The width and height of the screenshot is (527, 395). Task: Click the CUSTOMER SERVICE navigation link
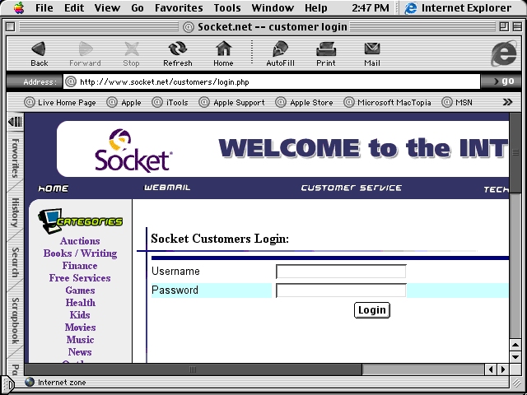352,188
